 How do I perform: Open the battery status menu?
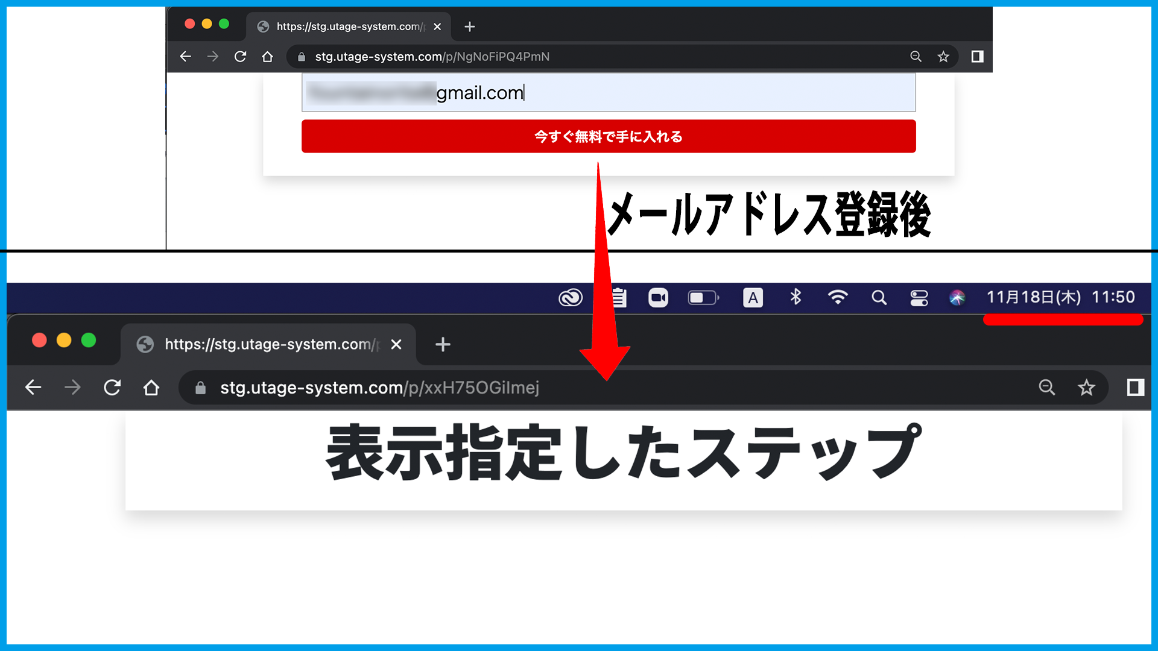pyautogui.click(x=703, y=298)
